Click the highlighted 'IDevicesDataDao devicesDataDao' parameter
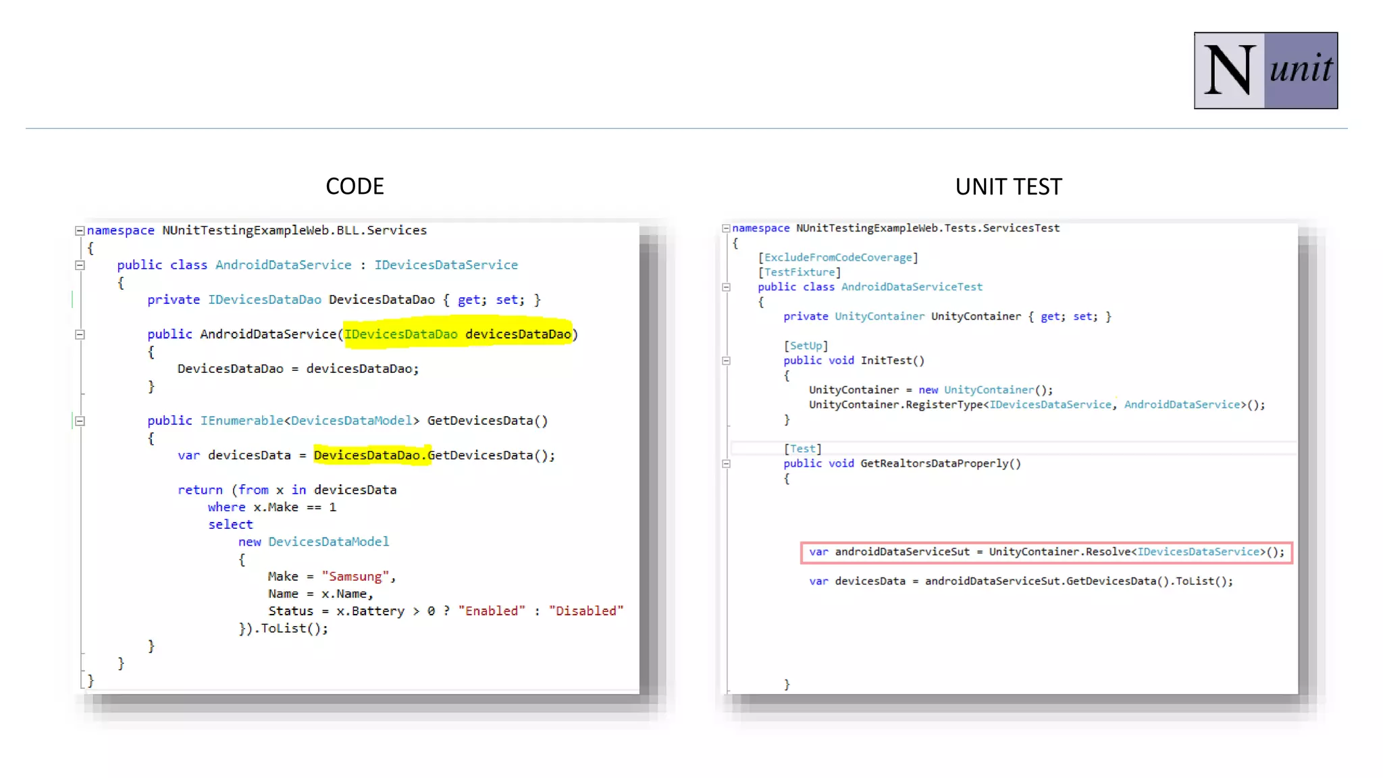This screenshot has width=1383, height=778. [458, 334]
